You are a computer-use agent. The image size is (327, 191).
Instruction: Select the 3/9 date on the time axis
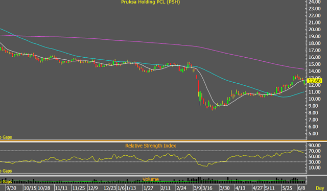click(197, 188)
